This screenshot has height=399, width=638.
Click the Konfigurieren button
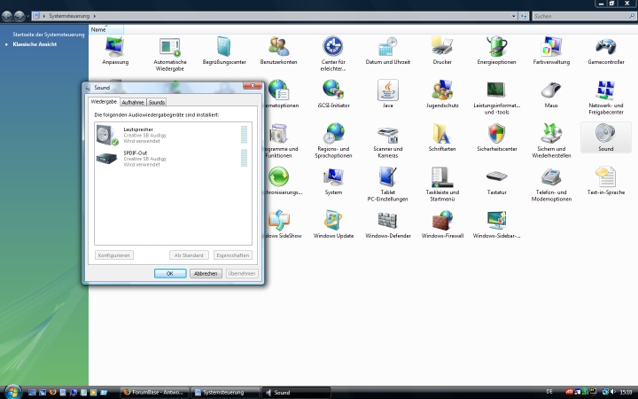coord(114,255)
